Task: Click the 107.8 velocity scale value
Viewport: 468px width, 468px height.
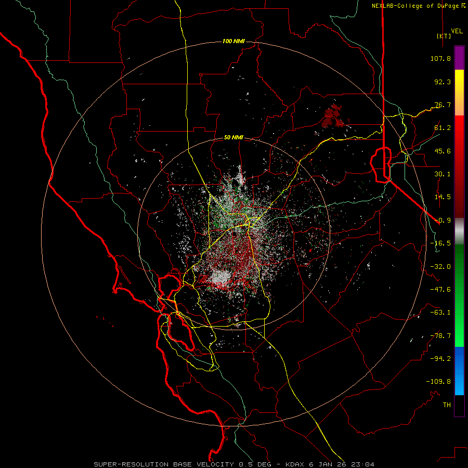Action: coord(440,58)
